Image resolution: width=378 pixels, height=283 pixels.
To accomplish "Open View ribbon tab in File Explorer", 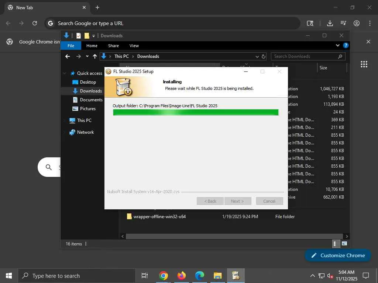I will pos(134,45).
